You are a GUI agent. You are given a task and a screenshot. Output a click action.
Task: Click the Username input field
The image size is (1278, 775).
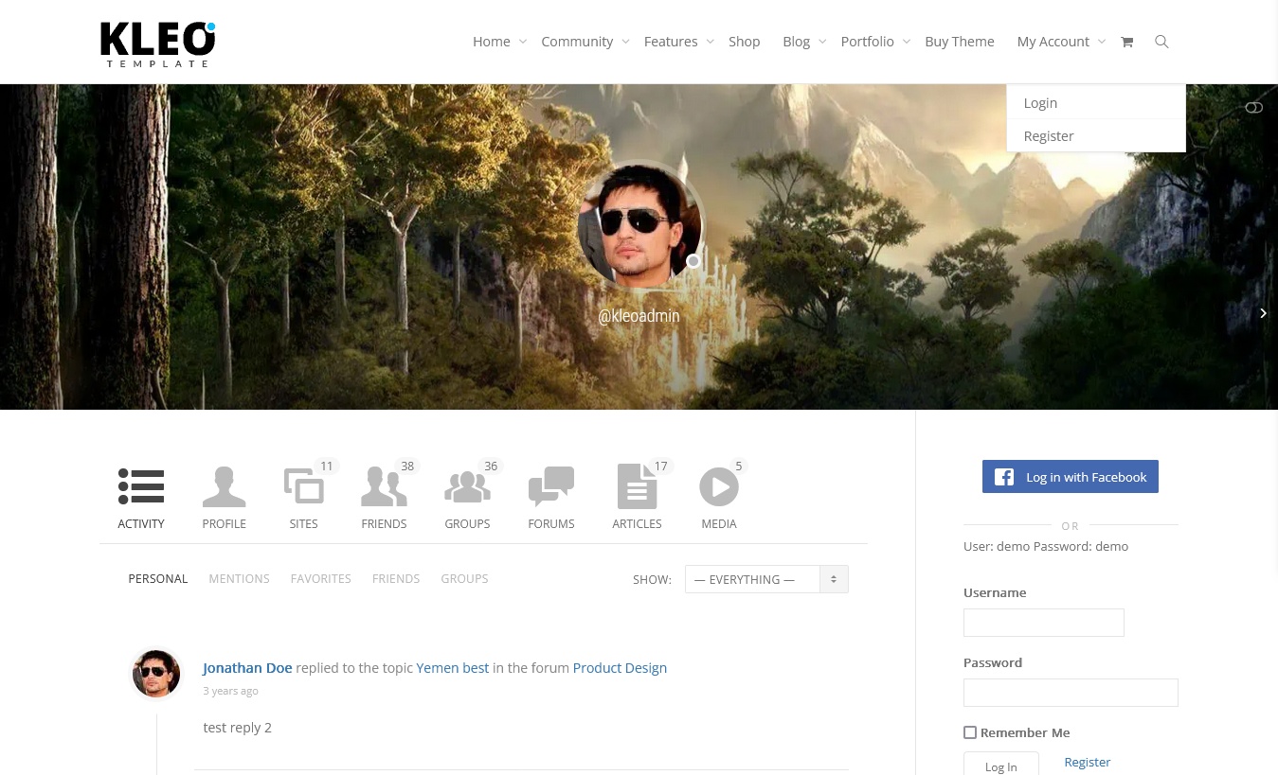click(x=1044, y=623)
